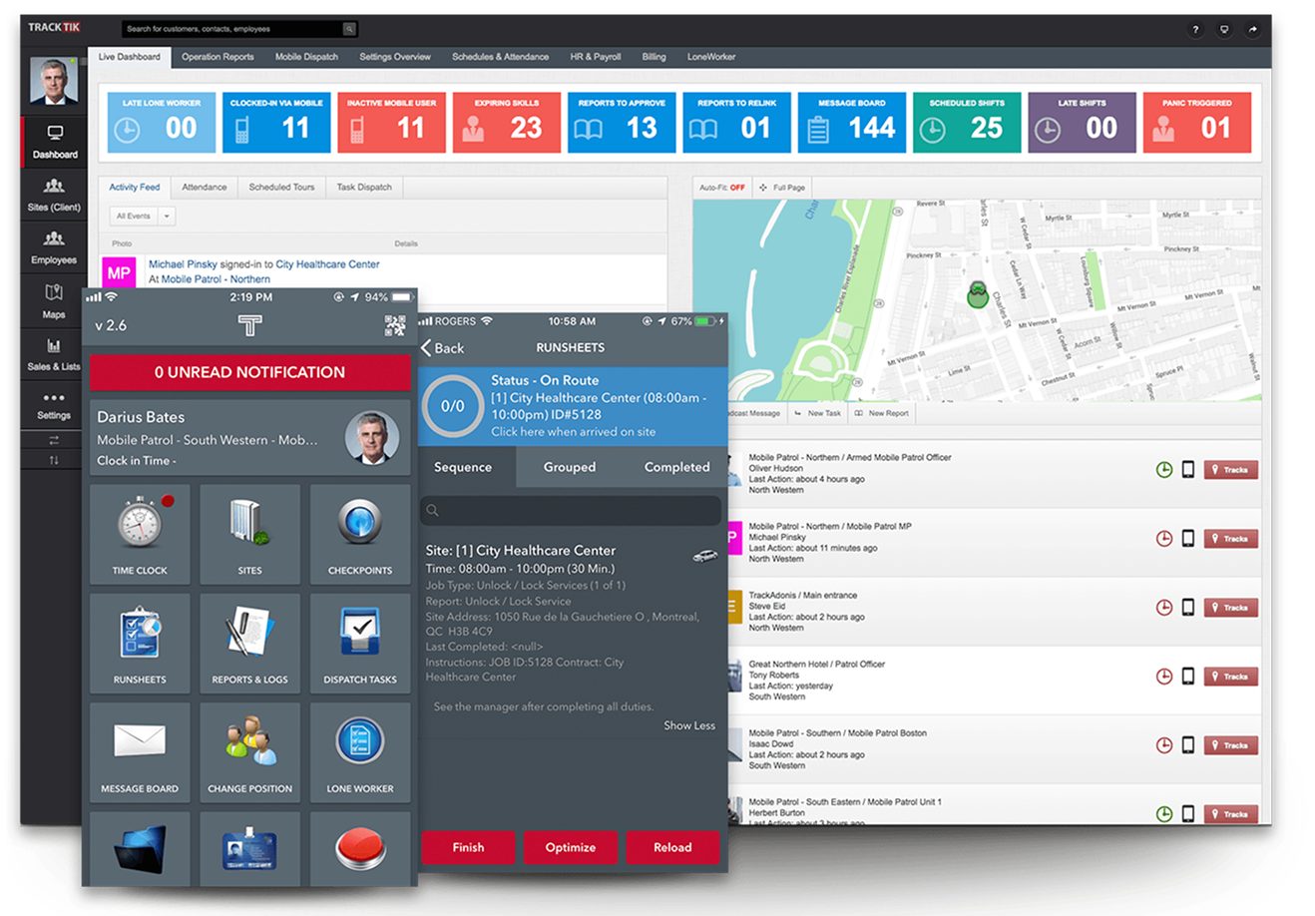Click clock icon in Oliver Hudson row

[1164, 470]
